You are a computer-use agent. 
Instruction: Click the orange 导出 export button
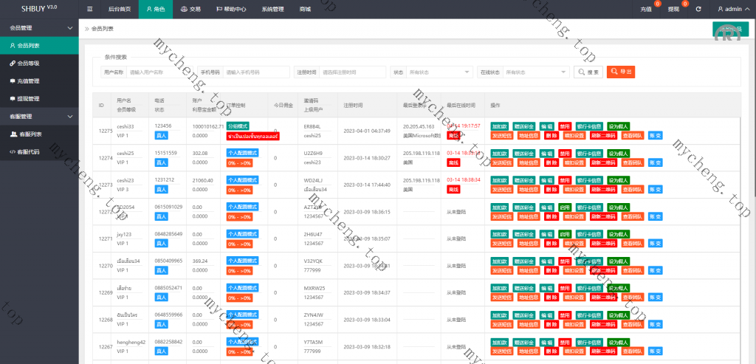click(x=621, y=72)
